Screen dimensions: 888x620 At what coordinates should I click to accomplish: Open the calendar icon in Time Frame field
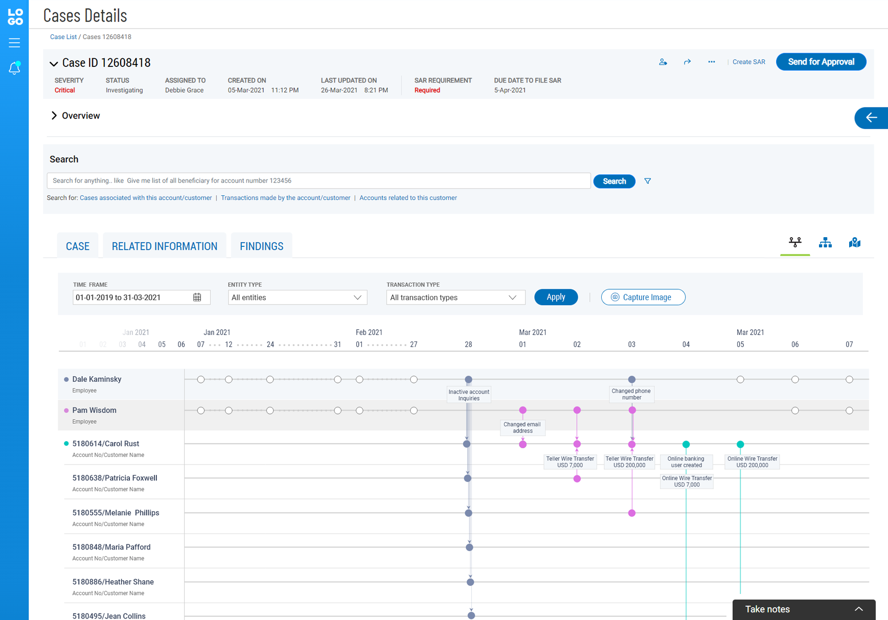tap(197, 297)
